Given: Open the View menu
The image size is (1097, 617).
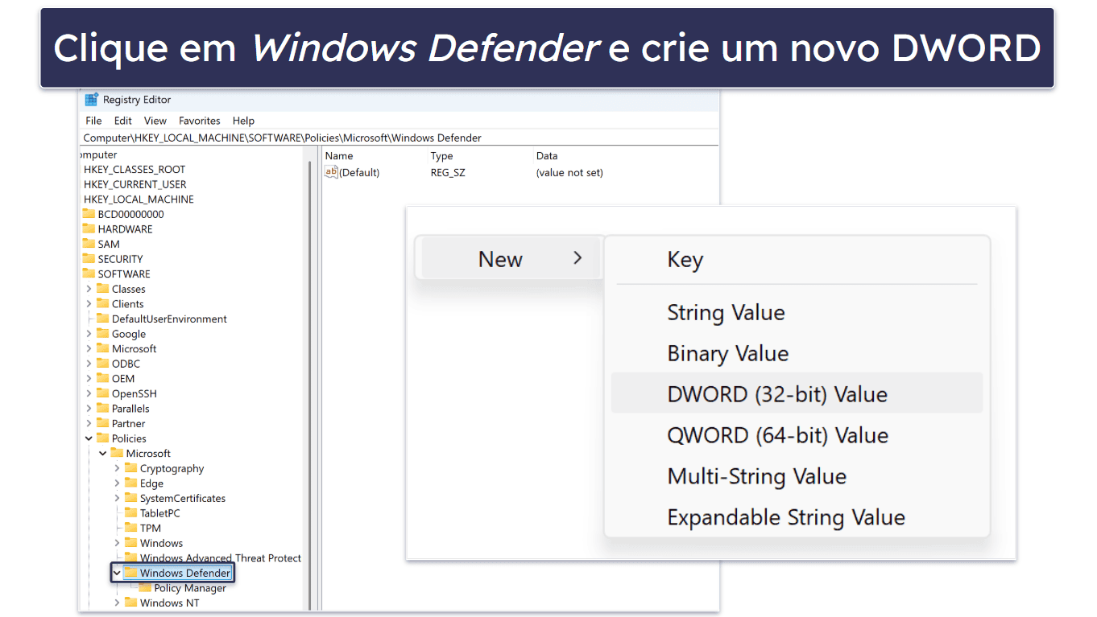Looking at the screenshot, I should pos(155,121).
